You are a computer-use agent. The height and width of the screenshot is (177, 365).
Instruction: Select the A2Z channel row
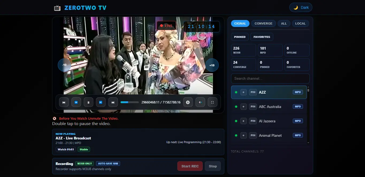[x=269, y=92]
